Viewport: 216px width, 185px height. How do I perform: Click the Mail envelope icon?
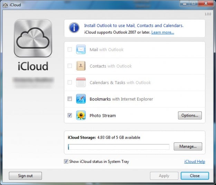81,49
